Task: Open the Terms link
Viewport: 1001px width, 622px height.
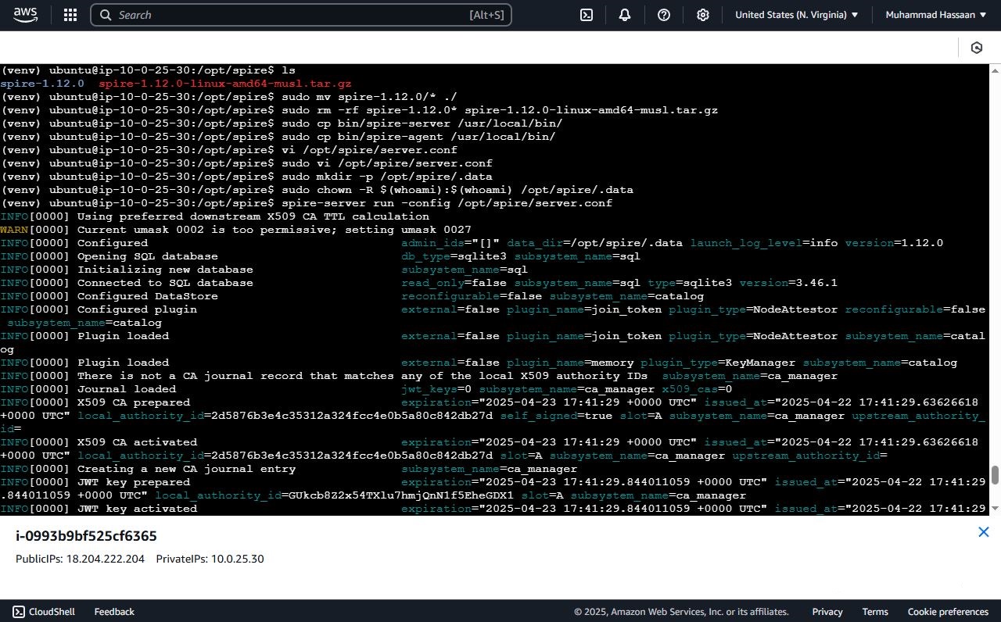Action: [x=875, y=612]
